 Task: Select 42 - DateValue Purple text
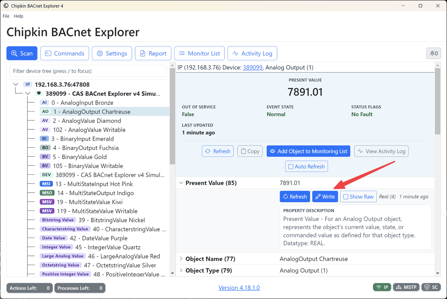(98, 238)
